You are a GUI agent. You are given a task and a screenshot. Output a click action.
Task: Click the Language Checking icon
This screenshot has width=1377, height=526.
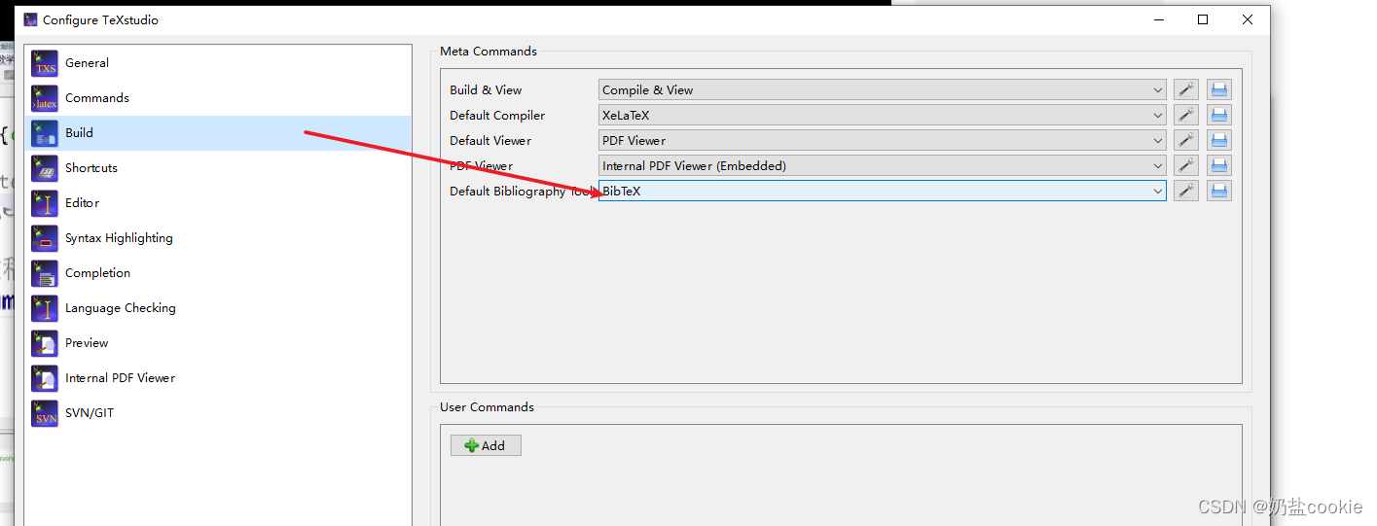point(45,308)
